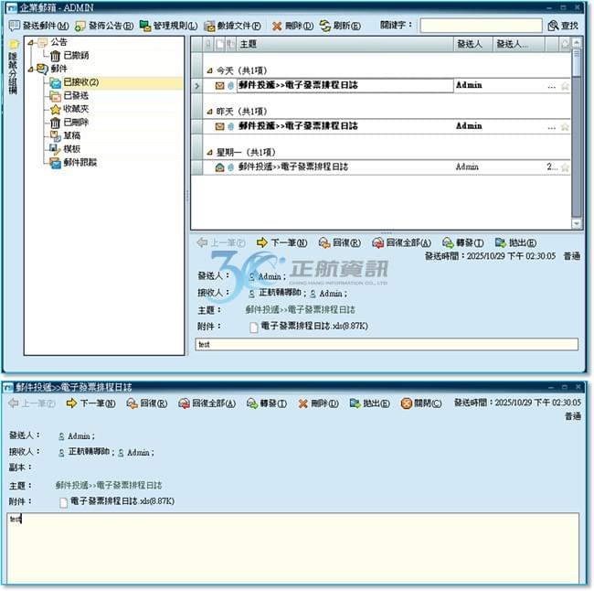Click the preview pane message body field
Image resolution: width=594 pixels, height=591 pixels.
(x=387, y=344)
